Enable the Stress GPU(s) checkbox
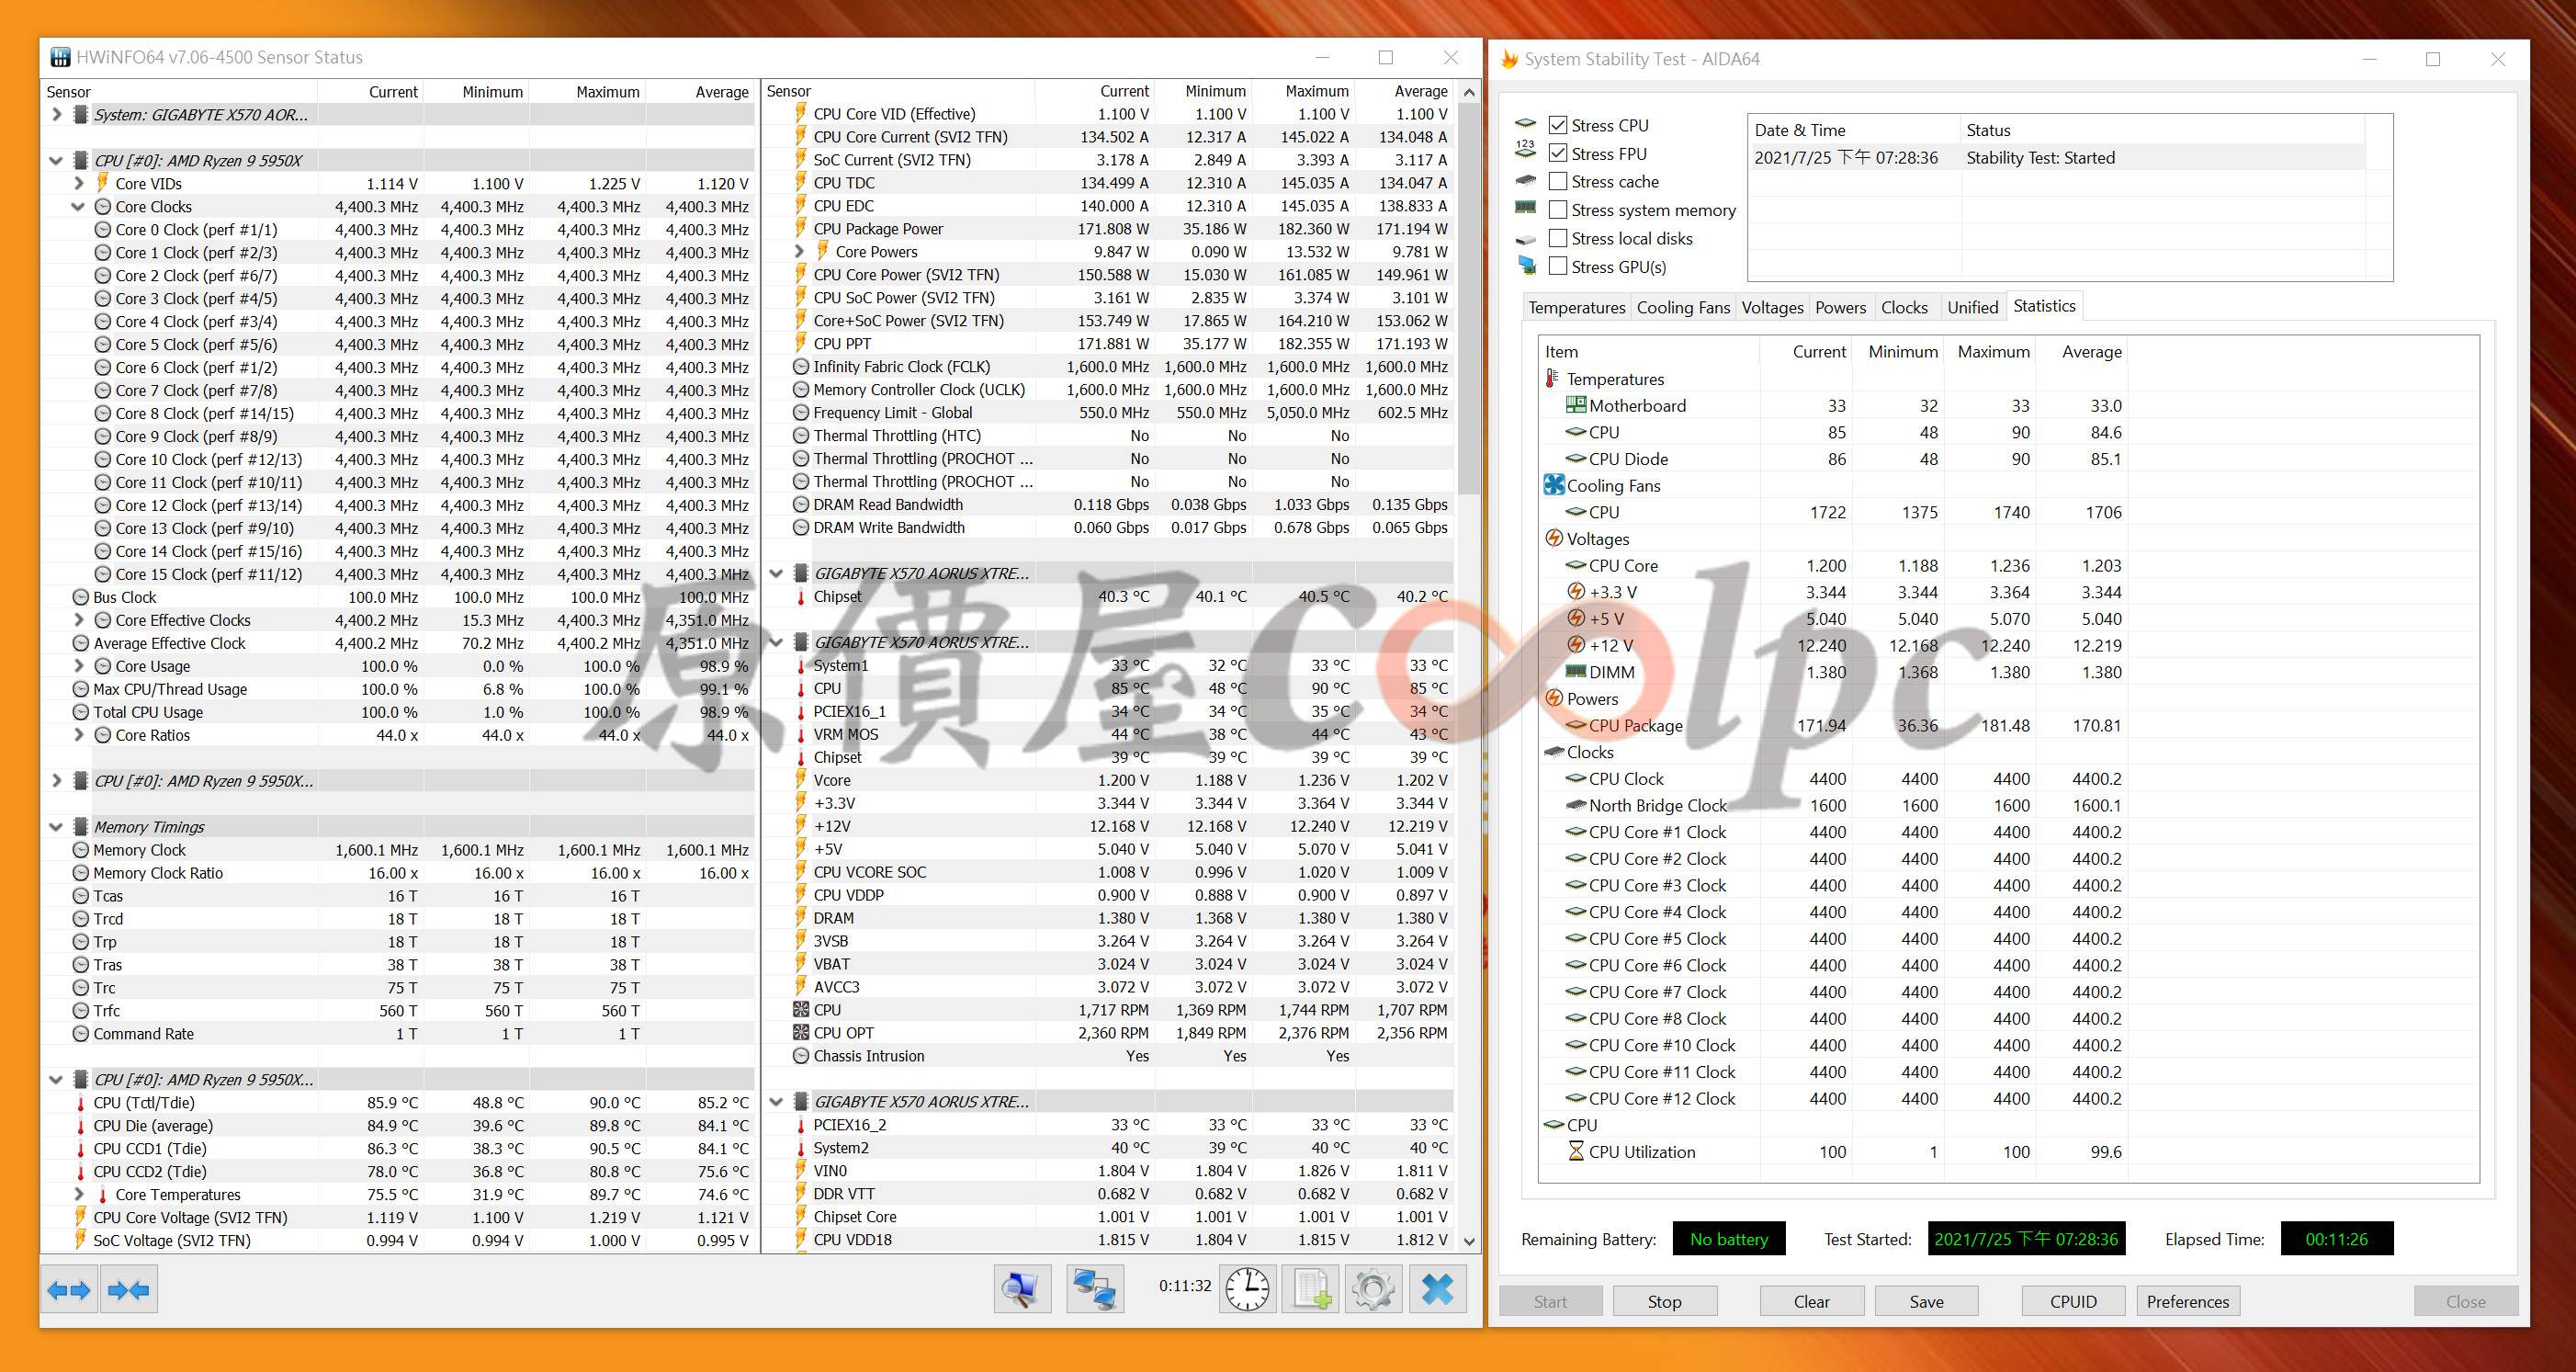Screen dimensions: 2576x1372 pyautogui.click(x=1557, y=266)
